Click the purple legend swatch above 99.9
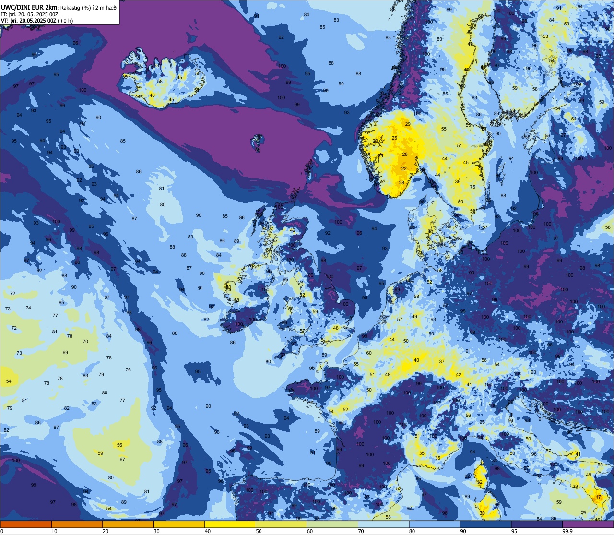 (588, 524)
